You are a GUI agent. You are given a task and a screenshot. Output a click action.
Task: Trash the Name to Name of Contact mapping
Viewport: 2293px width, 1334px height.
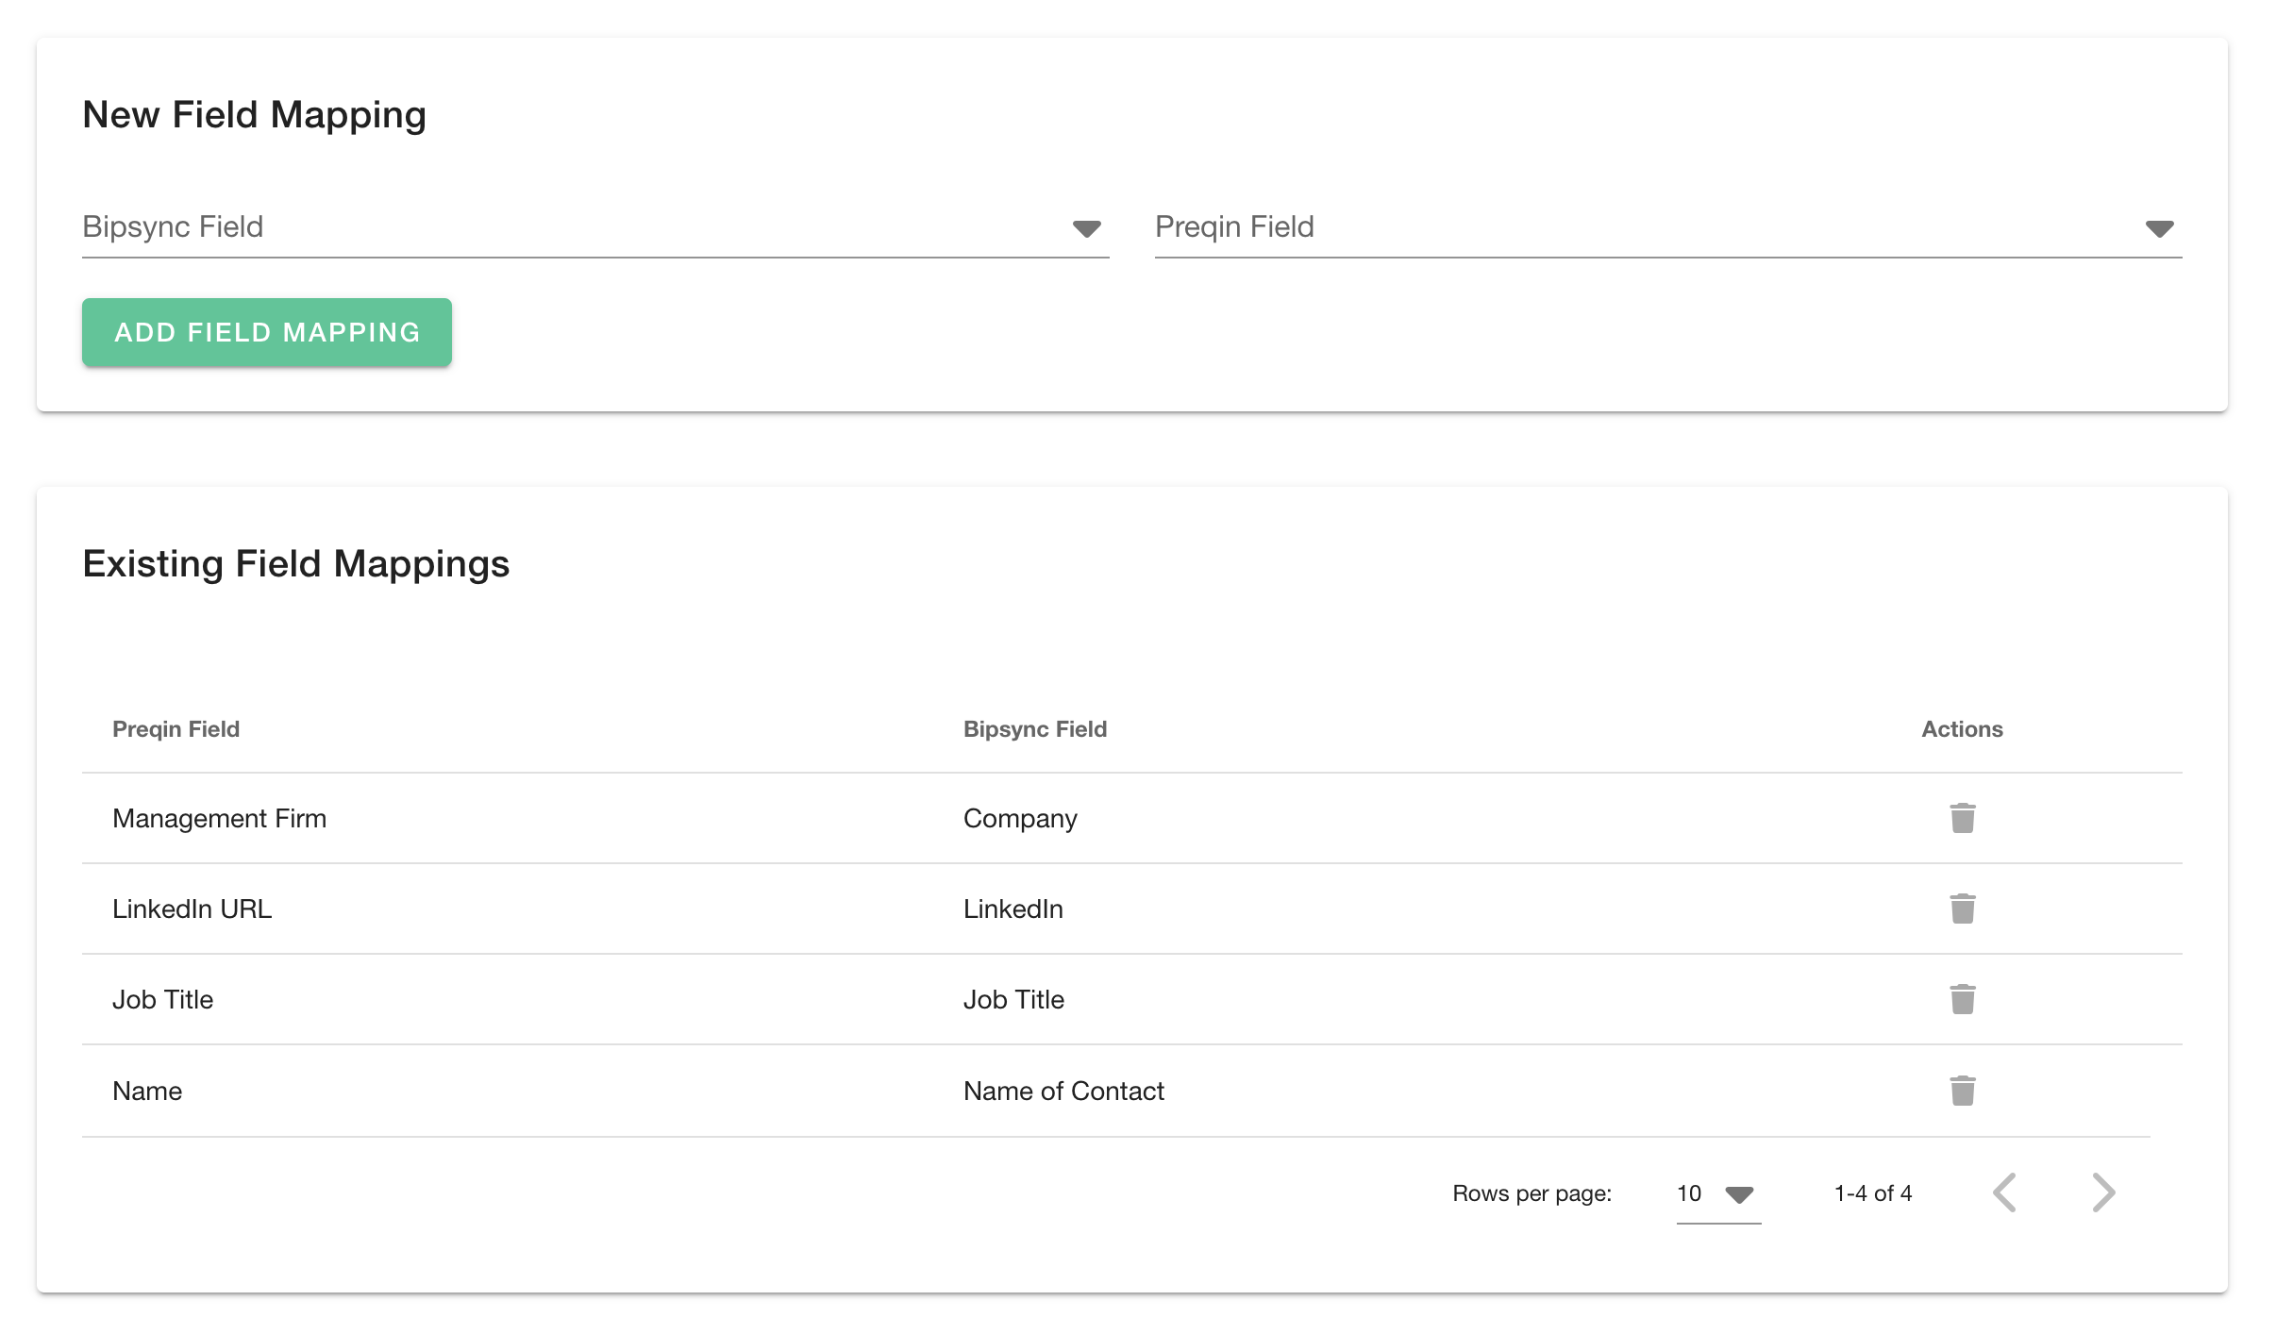click(1962, 1091)
